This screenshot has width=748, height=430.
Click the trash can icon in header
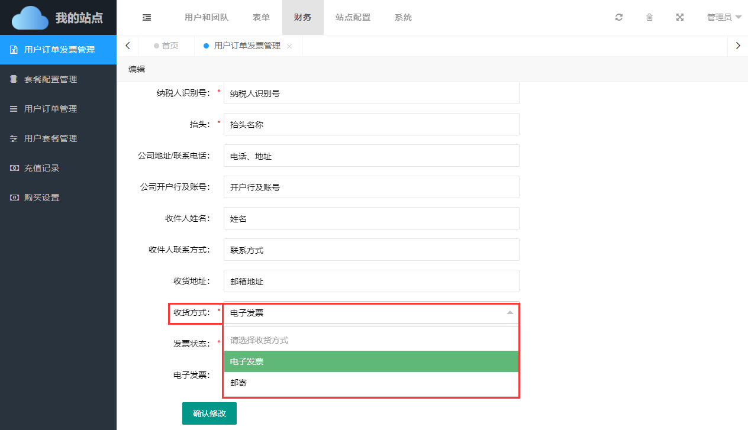[x=649, y=18]
